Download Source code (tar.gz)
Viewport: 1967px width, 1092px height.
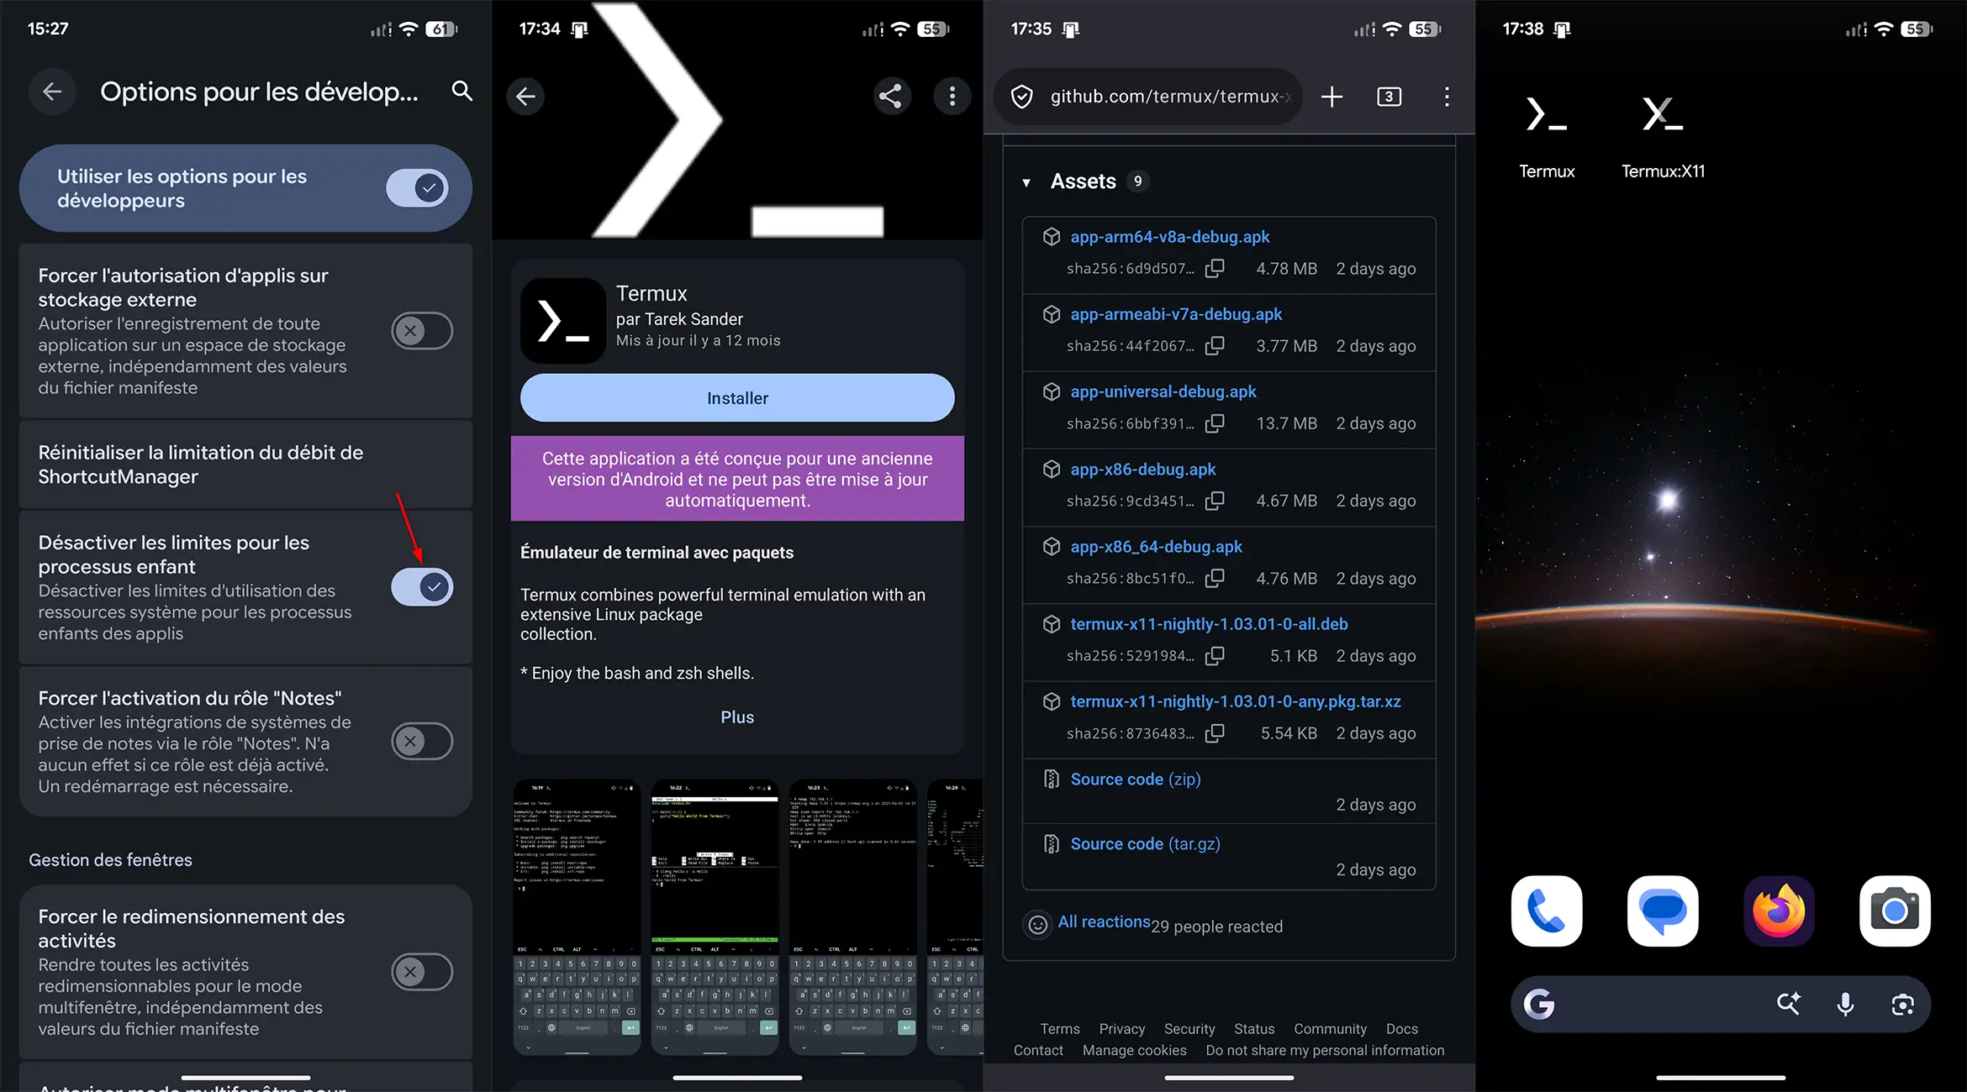pos(1145,844)
